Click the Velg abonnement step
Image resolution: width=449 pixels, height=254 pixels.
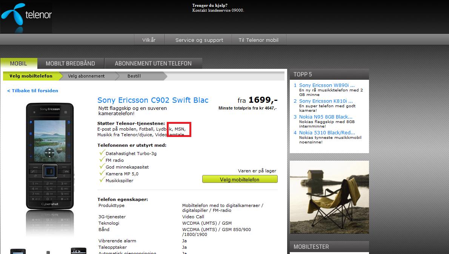coord(86,76)
